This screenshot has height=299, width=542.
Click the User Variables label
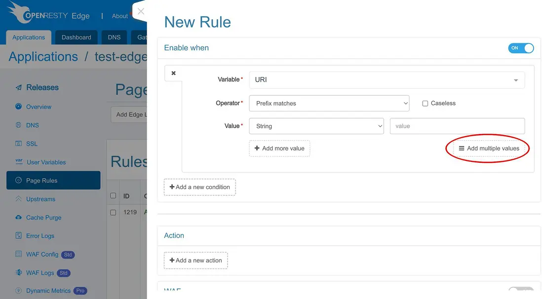click(46, 162)
